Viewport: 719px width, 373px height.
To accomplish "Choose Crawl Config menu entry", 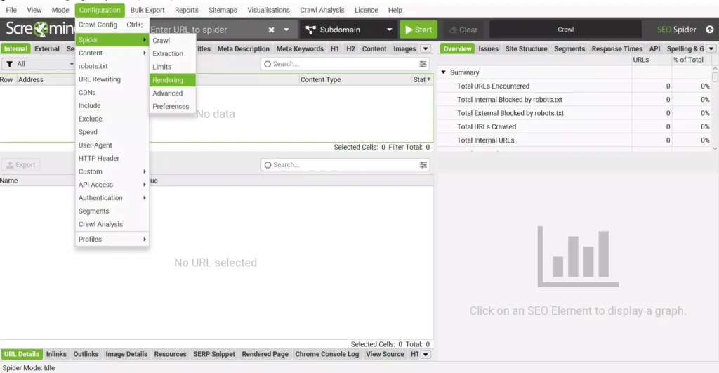I will pyautogui.click(x=112, y=25).
